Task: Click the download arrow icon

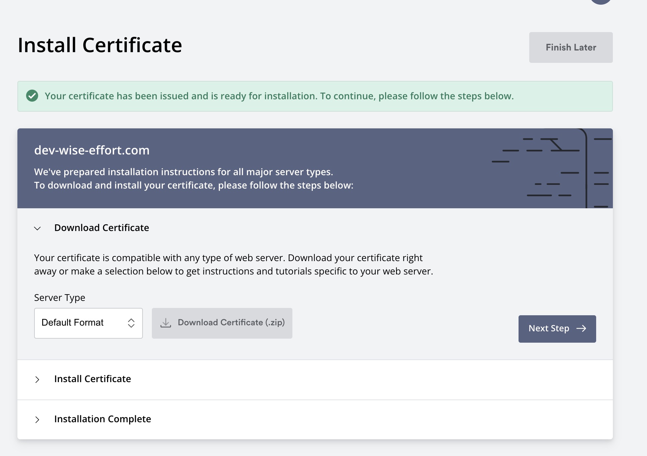Action: (166, 323)
